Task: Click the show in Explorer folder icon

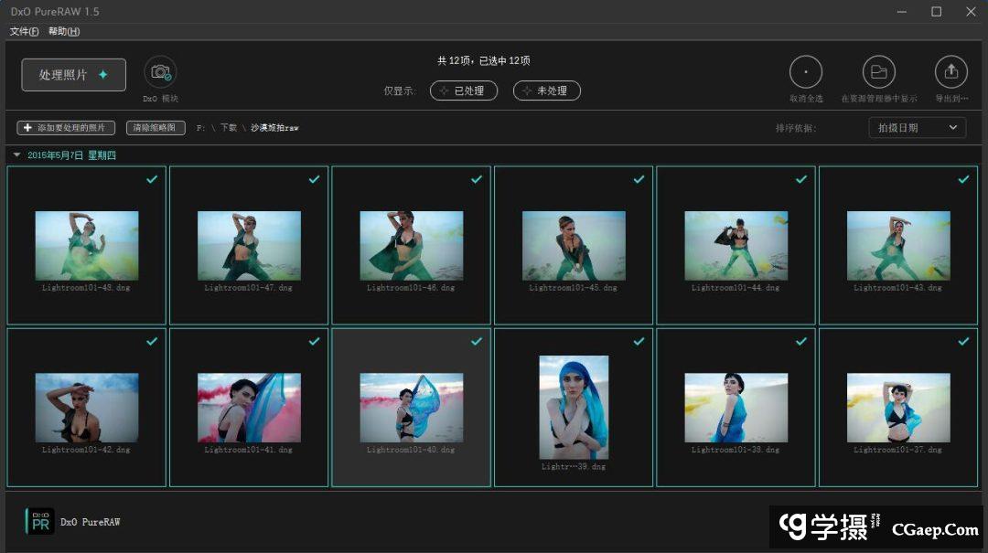Action: click(x=878, y=72)
